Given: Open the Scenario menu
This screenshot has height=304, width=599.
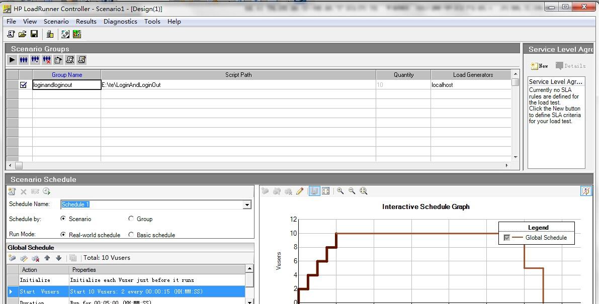Looking at the screenshot, I should click(56, 22).
